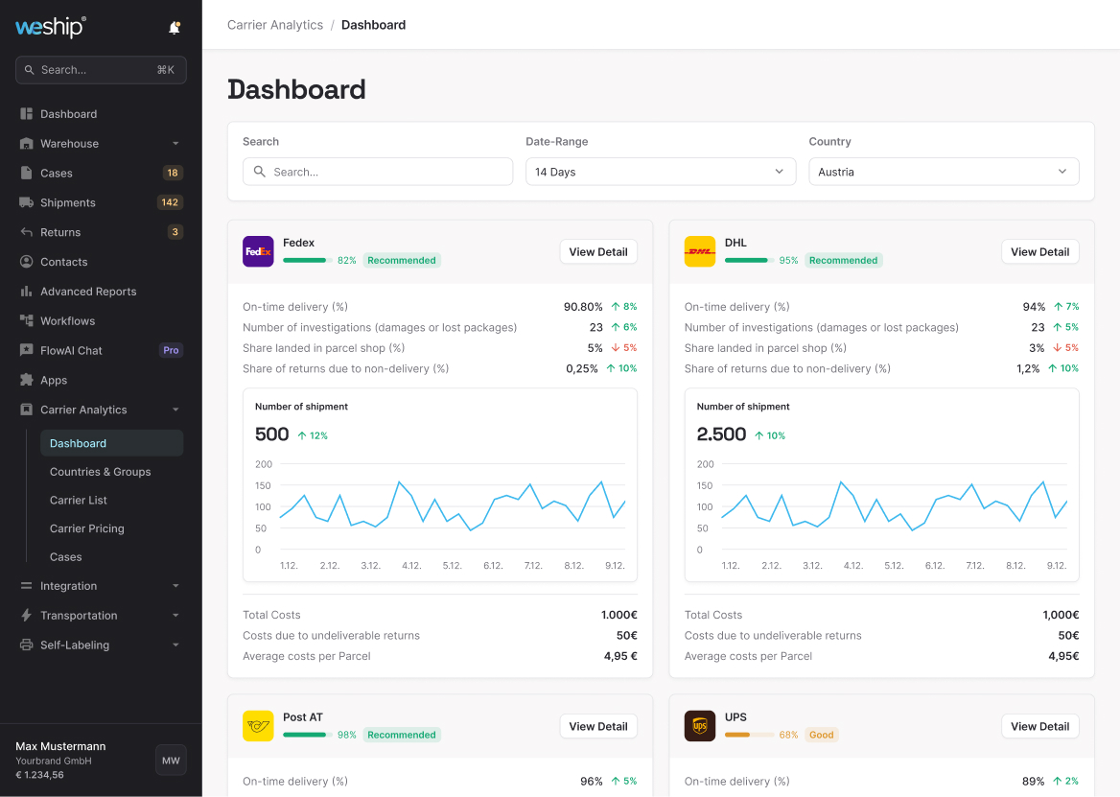Click the FedEx carrier logo
The height and width of the screenshot is (797, 1120).
[x=257, y=251]
